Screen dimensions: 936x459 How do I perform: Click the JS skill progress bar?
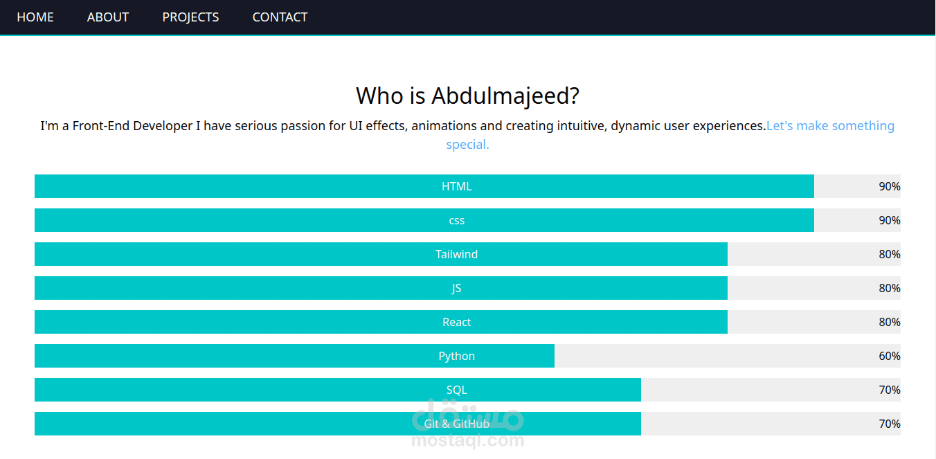[381, 288]
